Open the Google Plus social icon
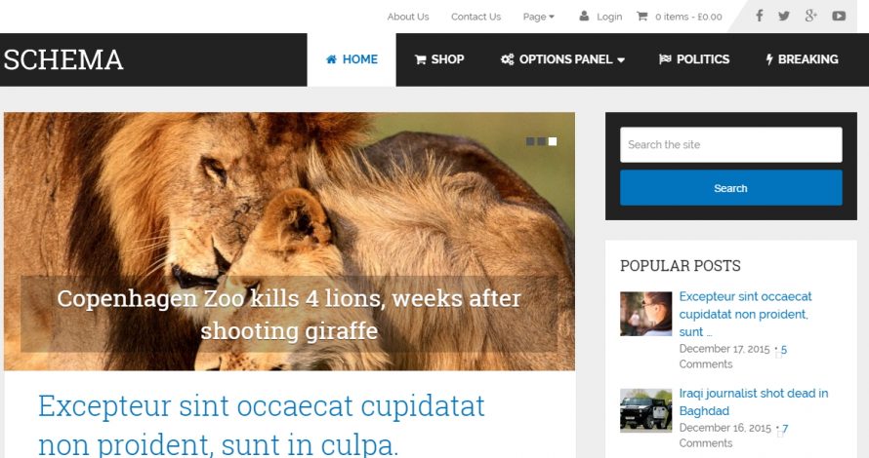869x458 pixels. [810, 16]
